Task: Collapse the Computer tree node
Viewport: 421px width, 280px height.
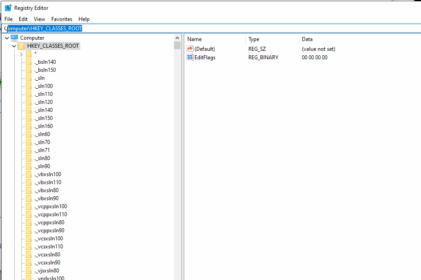Action: pyautogui.click(x=7, y=38)
